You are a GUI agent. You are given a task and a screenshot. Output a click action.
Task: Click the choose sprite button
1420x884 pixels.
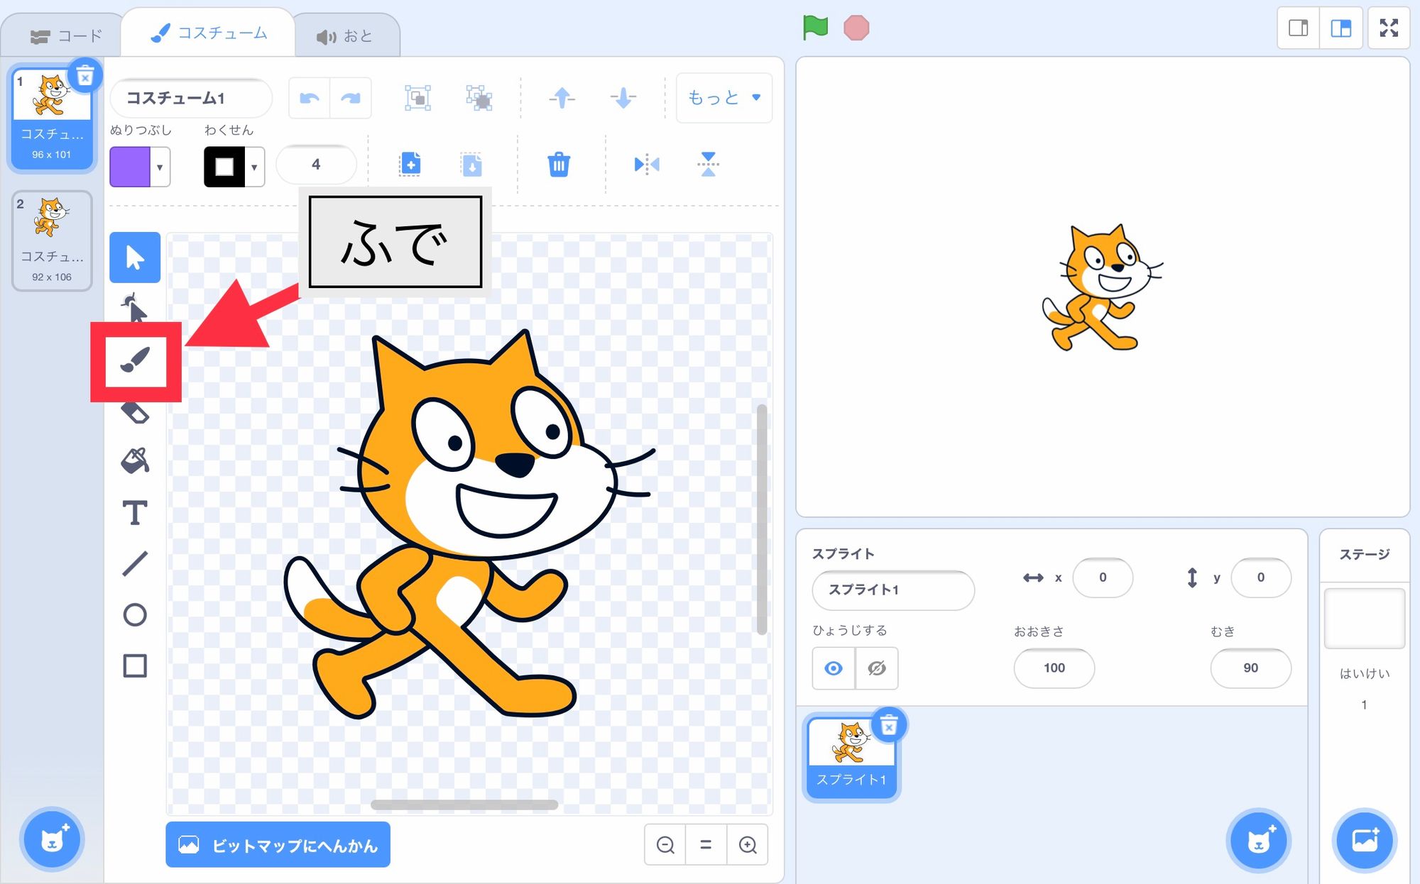[1258, 840]
